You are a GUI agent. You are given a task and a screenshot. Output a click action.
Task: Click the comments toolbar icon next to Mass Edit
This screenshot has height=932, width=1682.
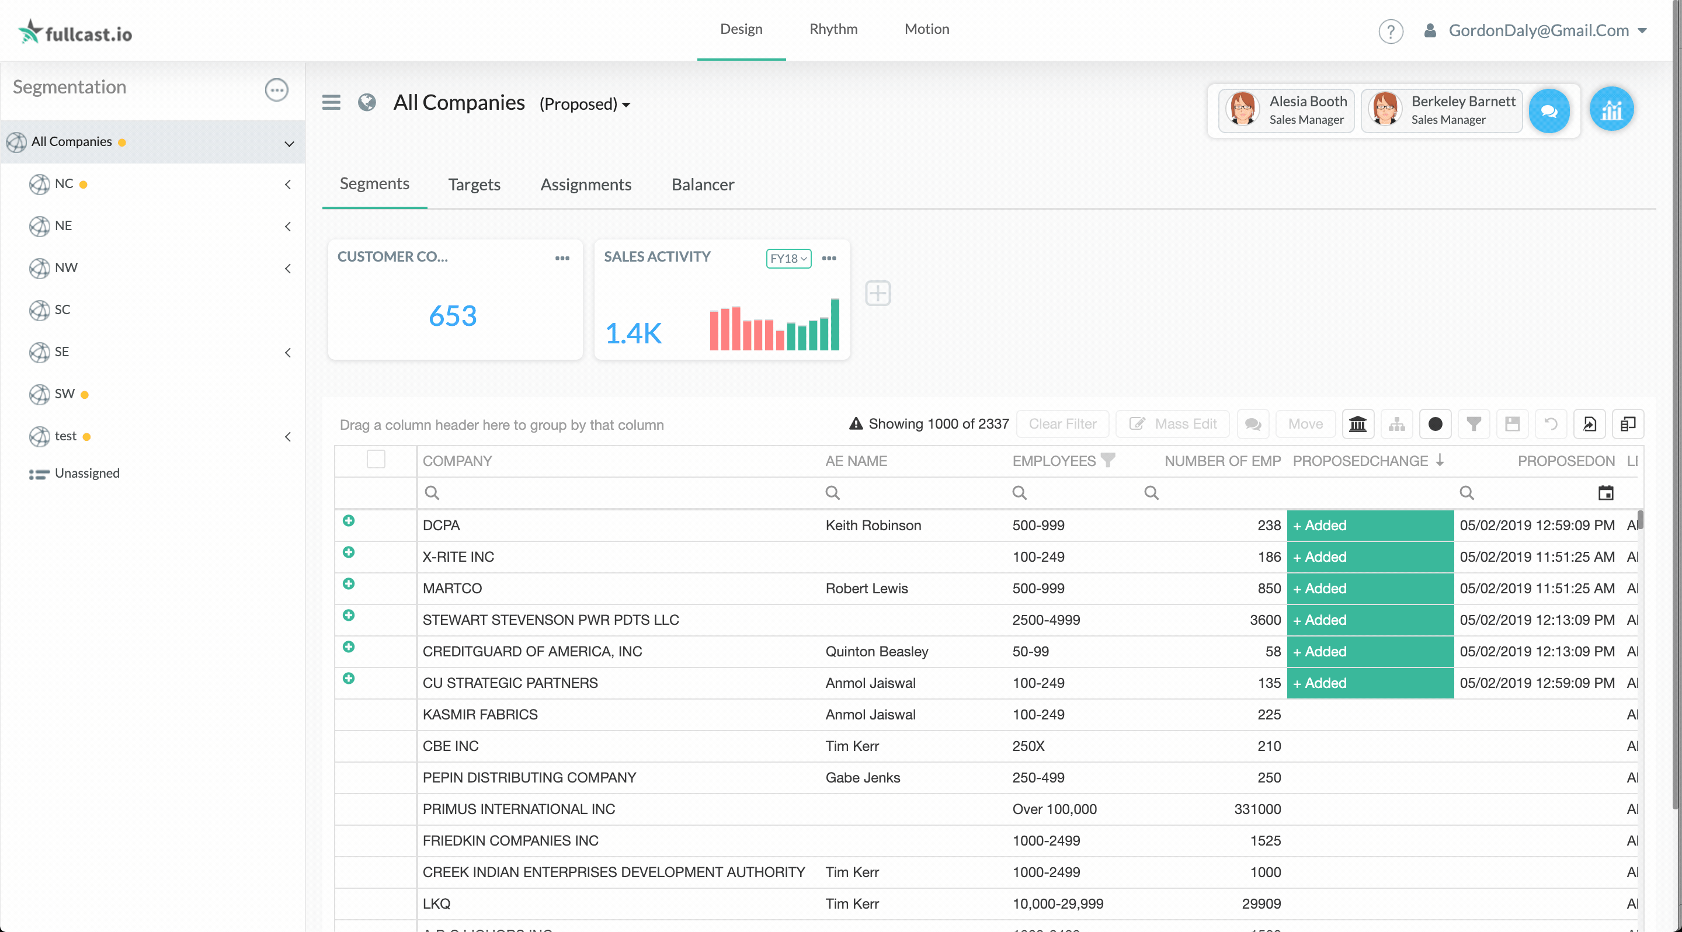[1252, 423]
